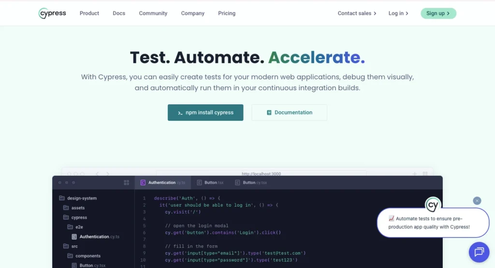This screenshot has height=268, width=495.
Task: Select the Button.tsx editor tab
Action: [210, 183]
